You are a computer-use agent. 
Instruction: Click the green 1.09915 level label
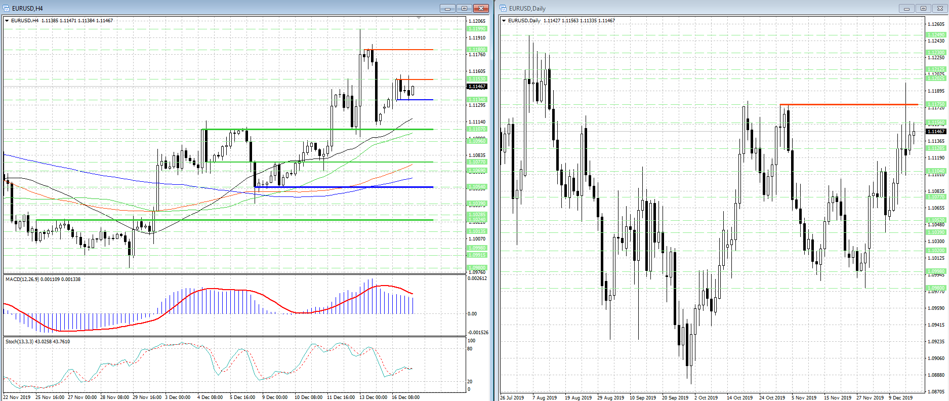(x=477, y=255)
